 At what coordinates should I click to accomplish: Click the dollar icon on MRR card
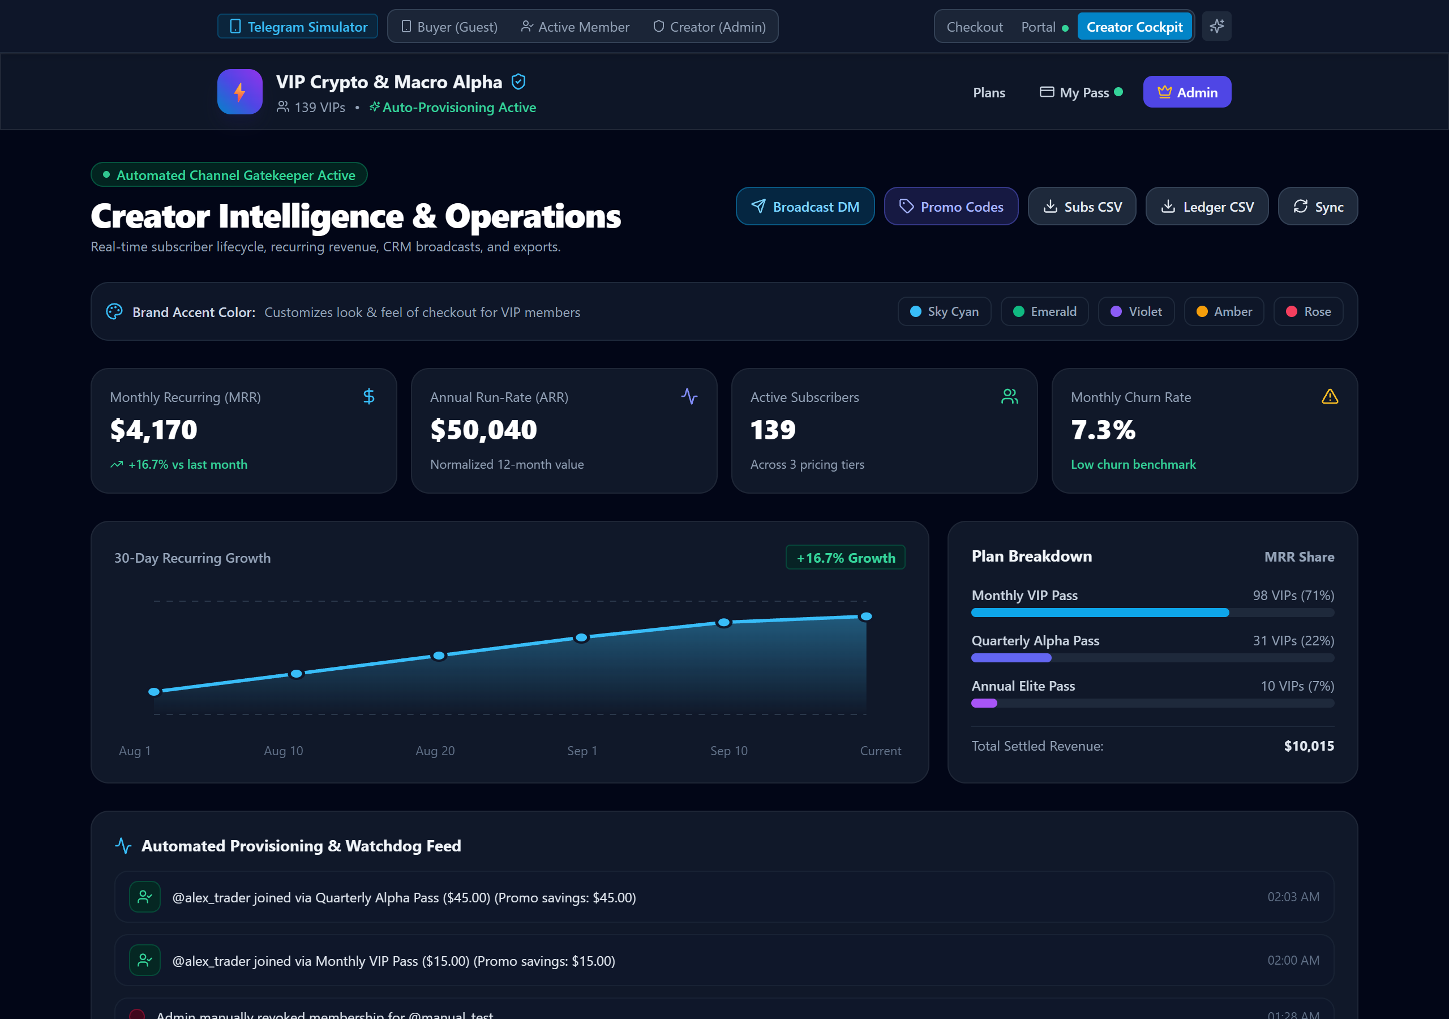point(369,396)
